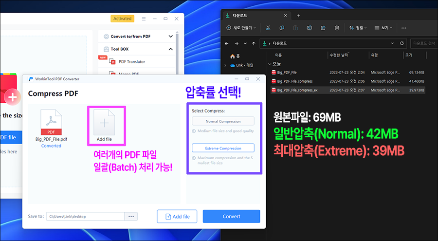Select file Big_PDF_File_compress_ex in Explorer list
The width and height of the screenshot is (438, 241).
click(x=297, y=90)
